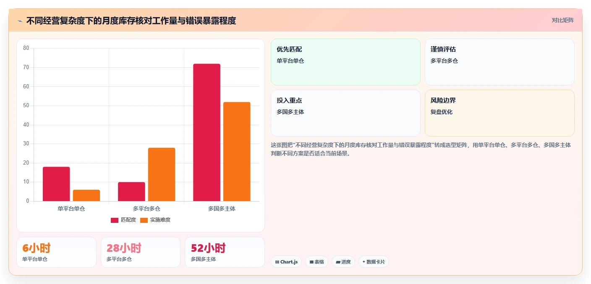The width and height of the screenshot is (591, 284).
Task: Click the red 匹配度 bar for 多国多主体
Action: click(x=207, y=132)
